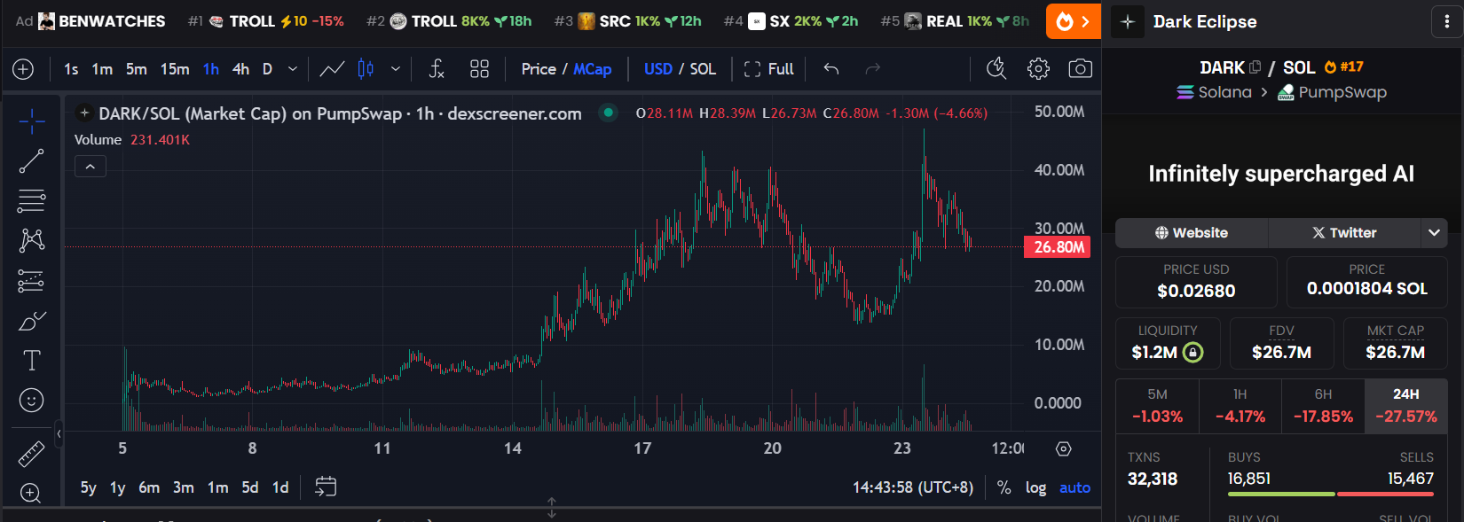Open the indicators fx menu

436,69
